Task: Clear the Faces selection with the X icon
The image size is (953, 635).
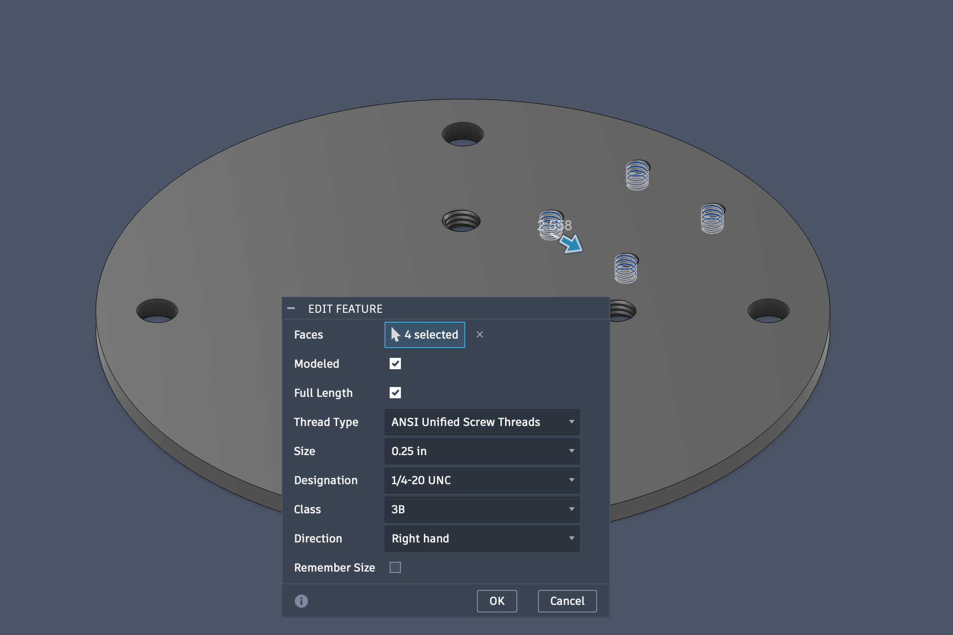Action: point(479,334)
